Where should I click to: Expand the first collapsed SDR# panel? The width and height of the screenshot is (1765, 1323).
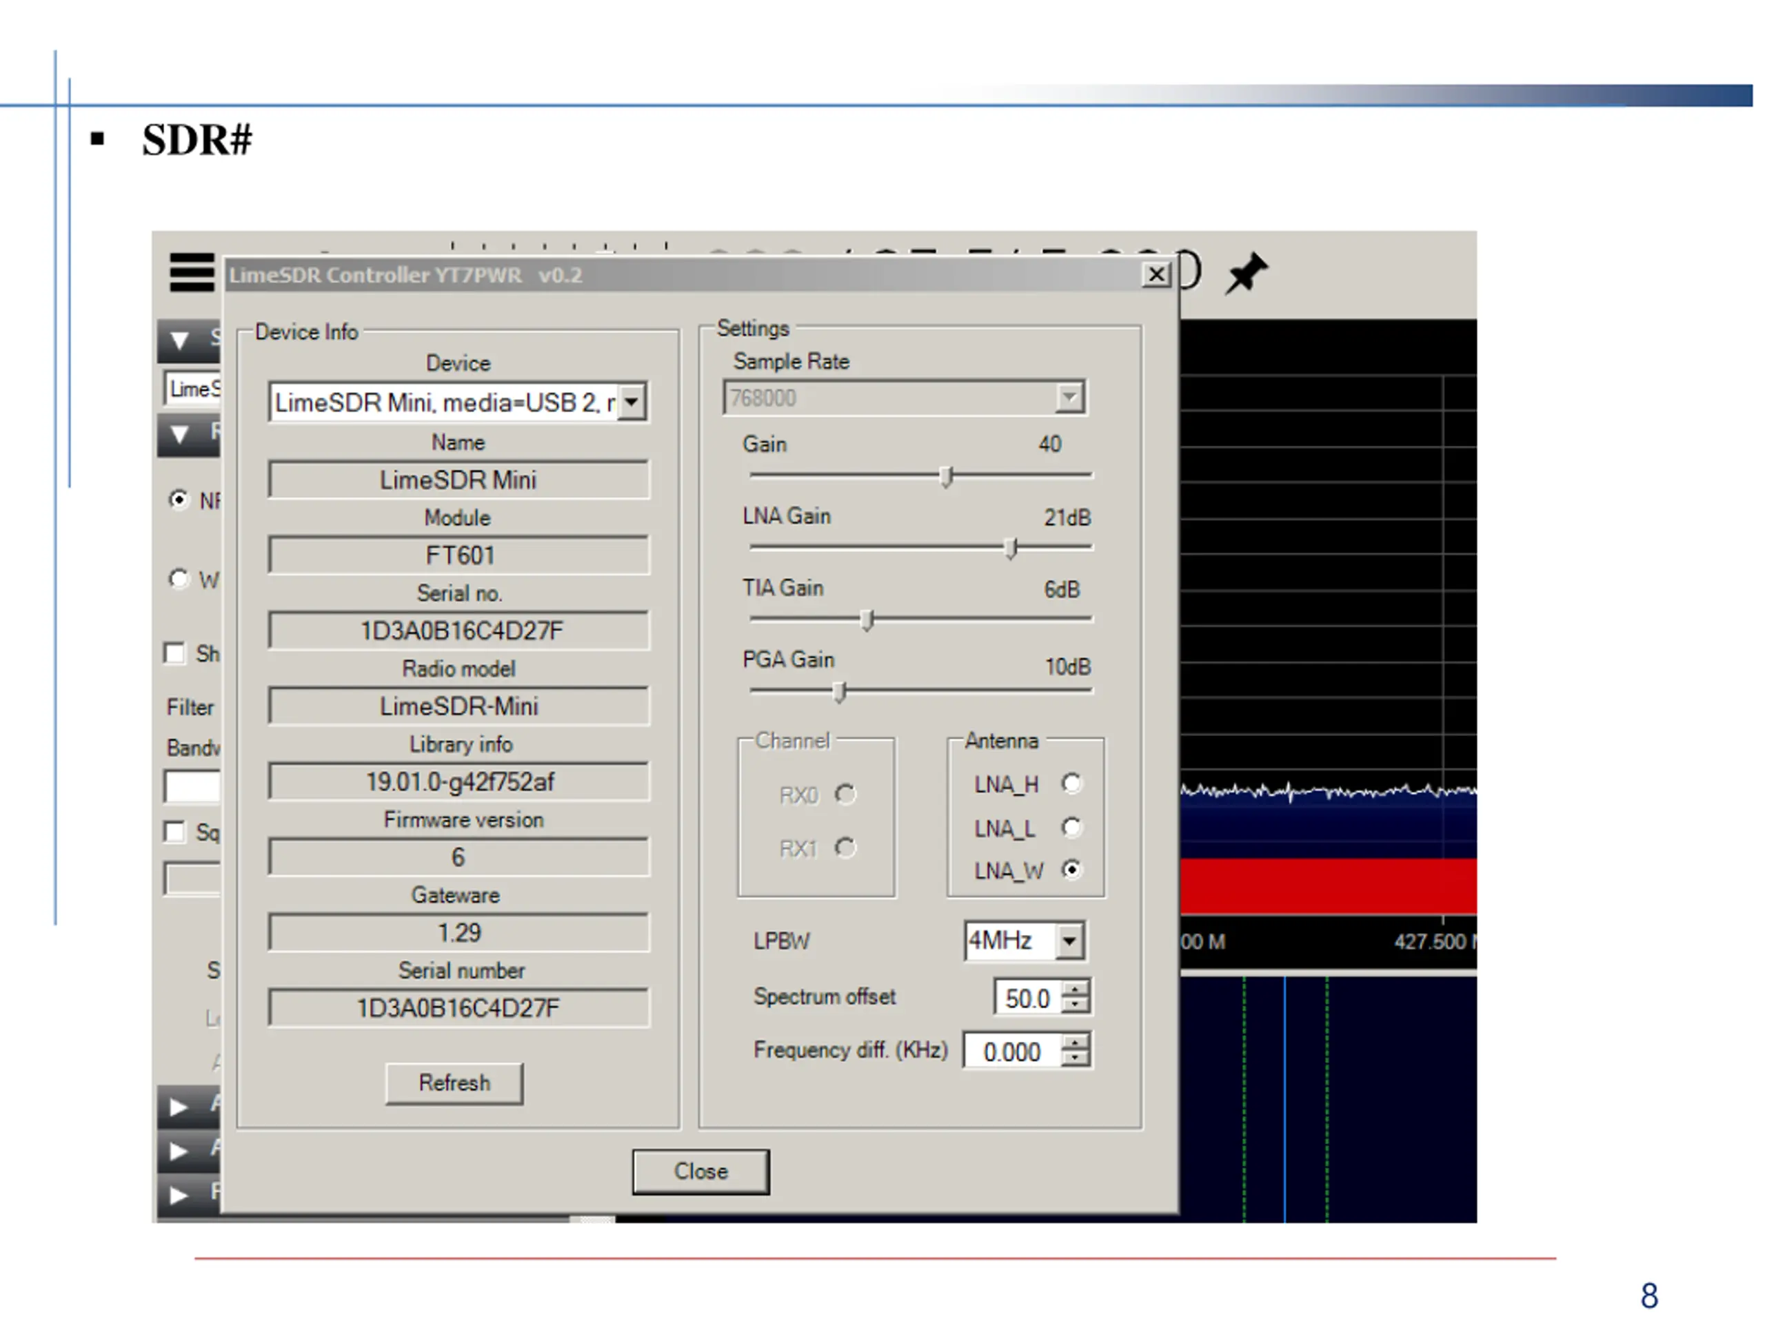(x=179, y=1108)
